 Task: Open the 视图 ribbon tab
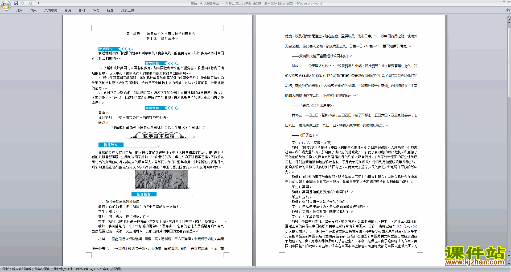(x=110, y=10)
